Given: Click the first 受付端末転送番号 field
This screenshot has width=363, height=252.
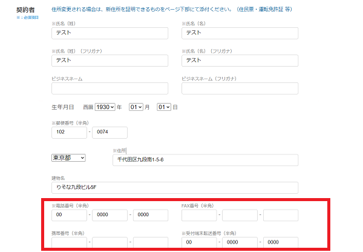Looking at the screenshot, I should [x=199, y=242].
